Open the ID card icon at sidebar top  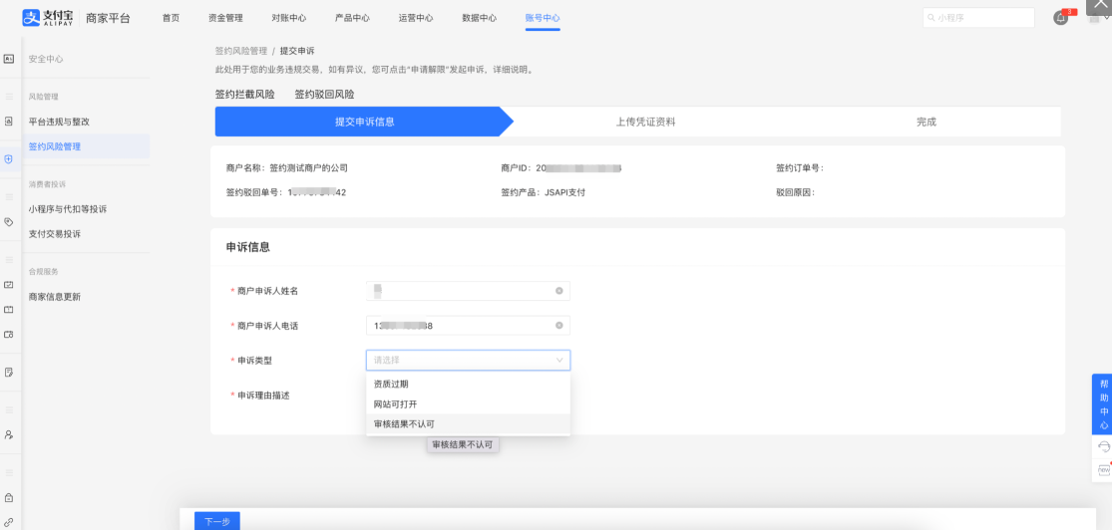coord(9,59)
